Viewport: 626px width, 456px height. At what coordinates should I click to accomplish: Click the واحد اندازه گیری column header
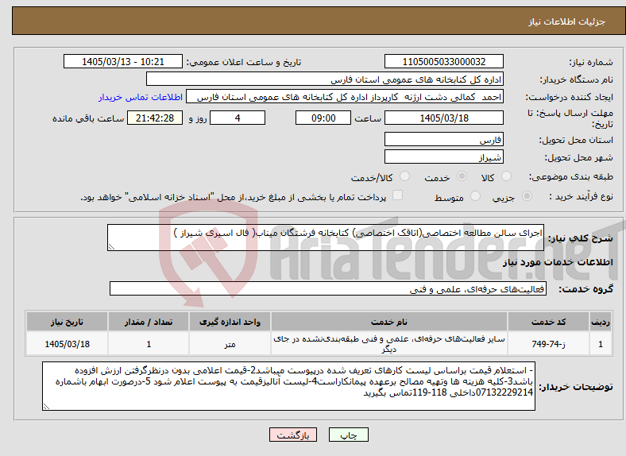point(230,322)
